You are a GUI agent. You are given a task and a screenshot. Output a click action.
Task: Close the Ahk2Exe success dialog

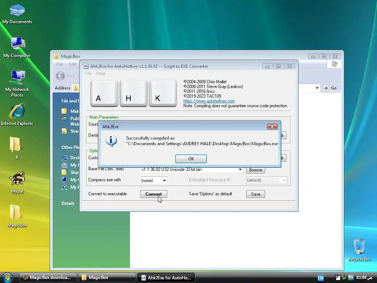click(272, 127)
